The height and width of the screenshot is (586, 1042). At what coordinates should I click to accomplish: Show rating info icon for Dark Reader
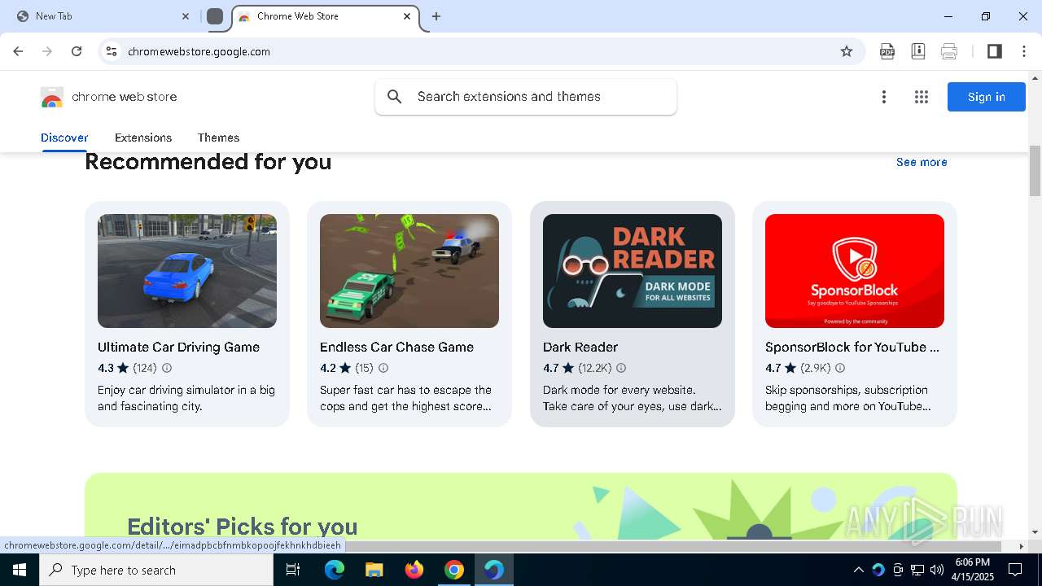(621, 368)
